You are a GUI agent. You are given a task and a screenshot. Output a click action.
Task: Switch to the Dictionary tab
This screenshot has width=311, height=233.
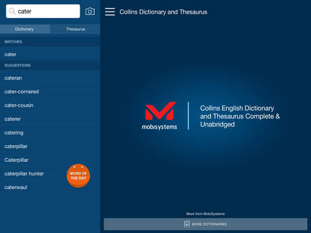(x=25, y=29)
